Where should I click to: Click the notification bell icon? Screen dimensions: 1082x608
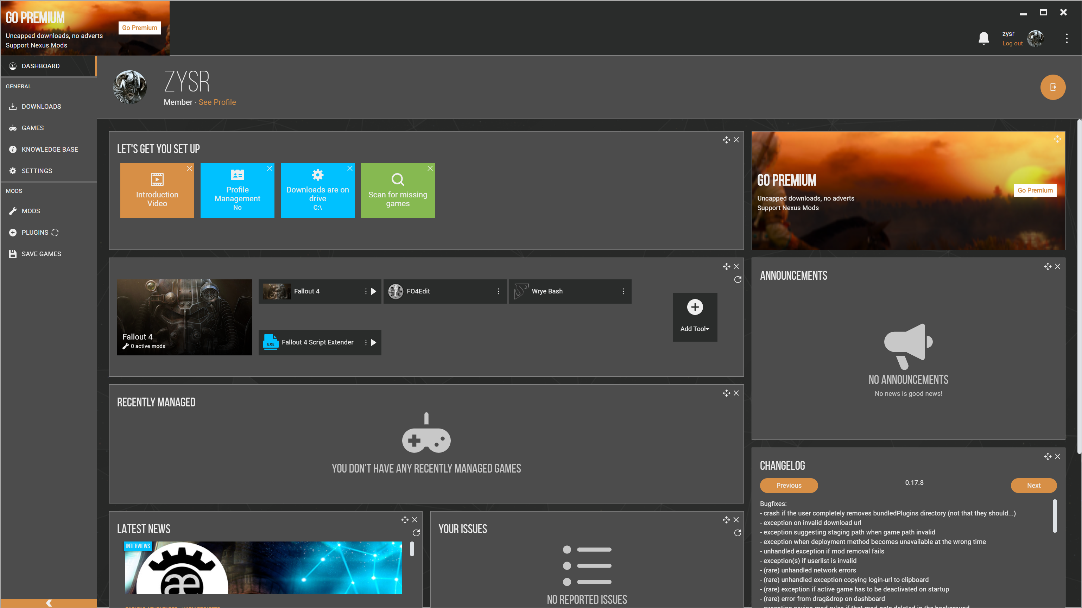[x=983, y=38]
